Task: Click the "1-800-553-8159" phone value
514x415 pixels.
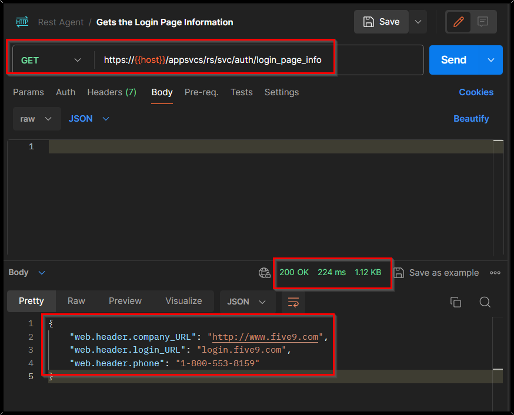Action: 218,364
